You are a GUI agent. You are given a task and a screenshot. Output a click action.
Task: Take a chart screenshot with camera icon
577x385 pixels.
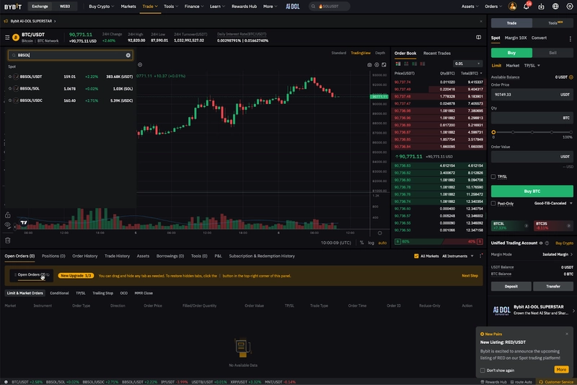(369, 64)
